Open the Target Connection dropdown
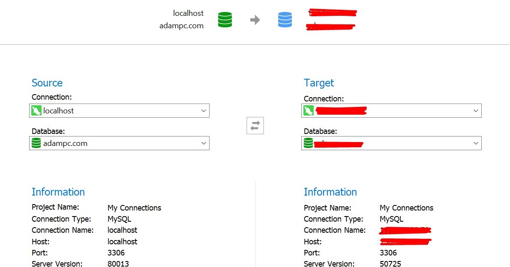510x267 pixels. (476, 110)
